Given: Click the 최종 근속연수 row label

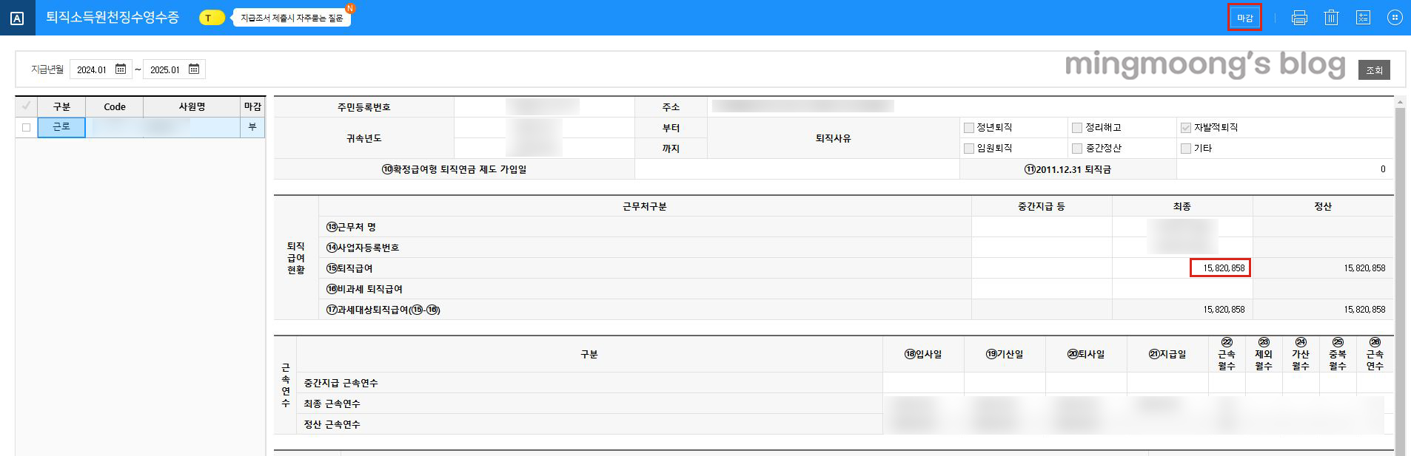Looking at the screenshot, I should [332, 404].
